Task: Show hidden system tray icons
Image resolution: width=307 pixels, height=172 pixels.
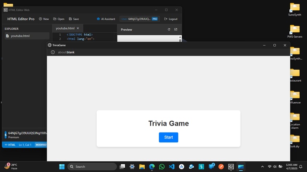Action: (263, 166)
